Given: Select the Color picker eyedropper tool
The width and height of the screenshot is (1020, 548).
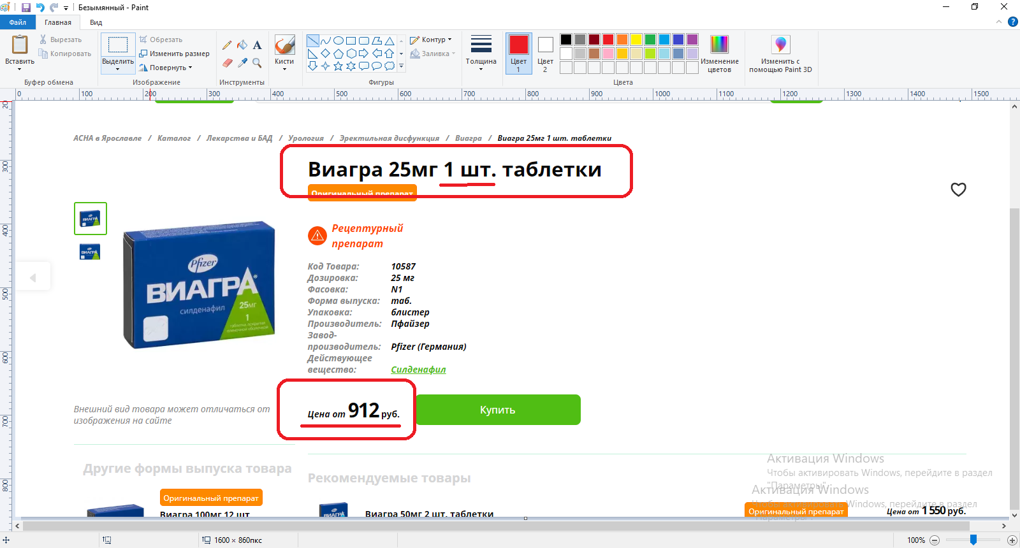Looking at the screenshot, I should (242, 63).
